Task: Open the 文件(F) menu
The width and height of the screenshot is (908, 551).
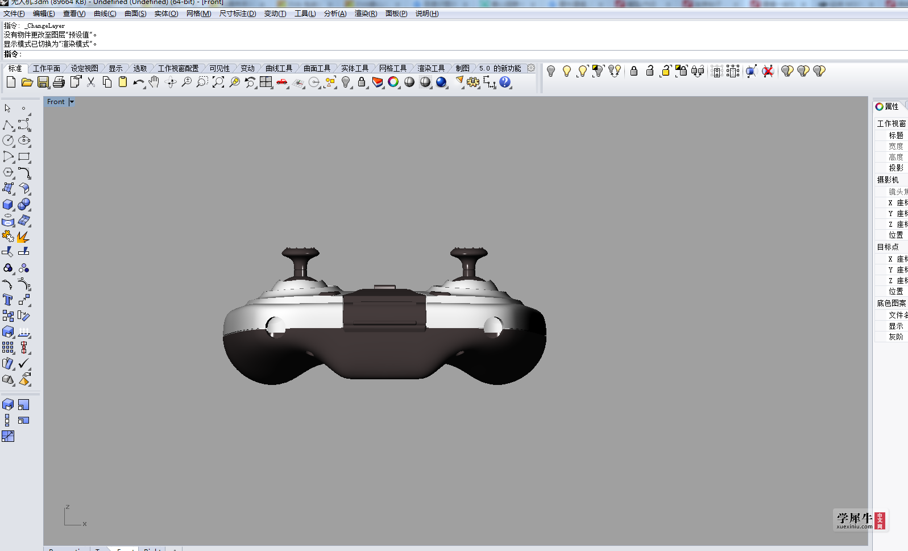Action: coord(14,14)
